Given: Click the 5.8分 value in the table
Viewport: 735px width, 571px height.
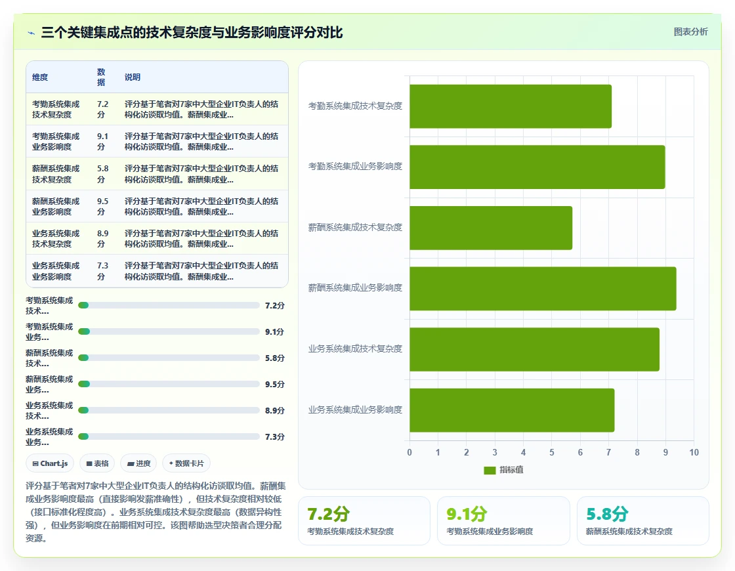Looking at the screenshot, I should click(102, 174).
